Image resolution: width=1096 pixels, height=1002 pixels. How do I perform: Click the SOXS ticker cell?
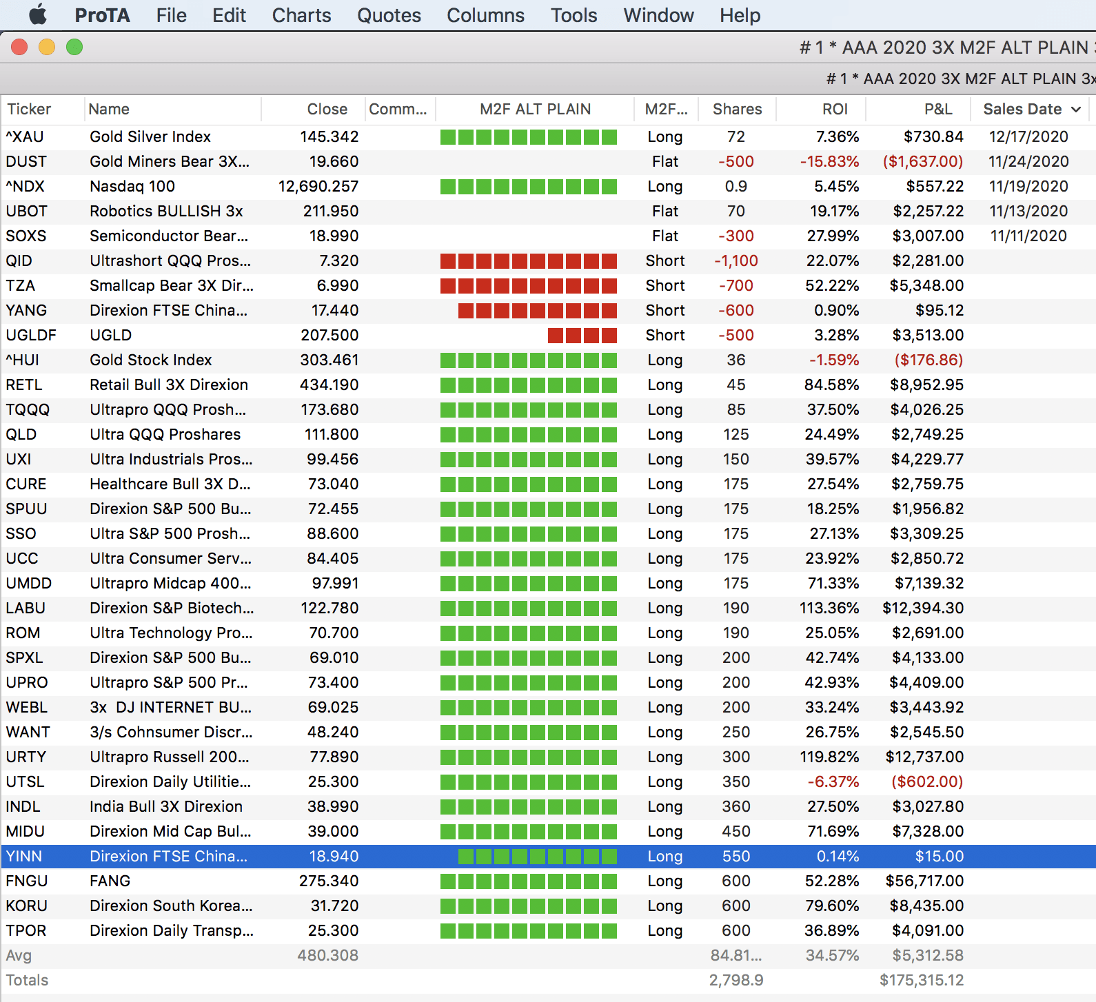click(26, 236)
